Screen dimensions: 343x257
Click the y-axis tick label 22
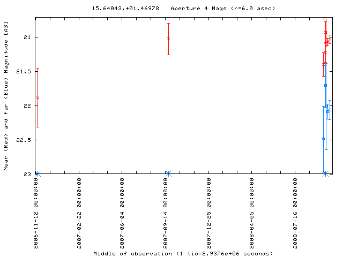coord(27,106)
